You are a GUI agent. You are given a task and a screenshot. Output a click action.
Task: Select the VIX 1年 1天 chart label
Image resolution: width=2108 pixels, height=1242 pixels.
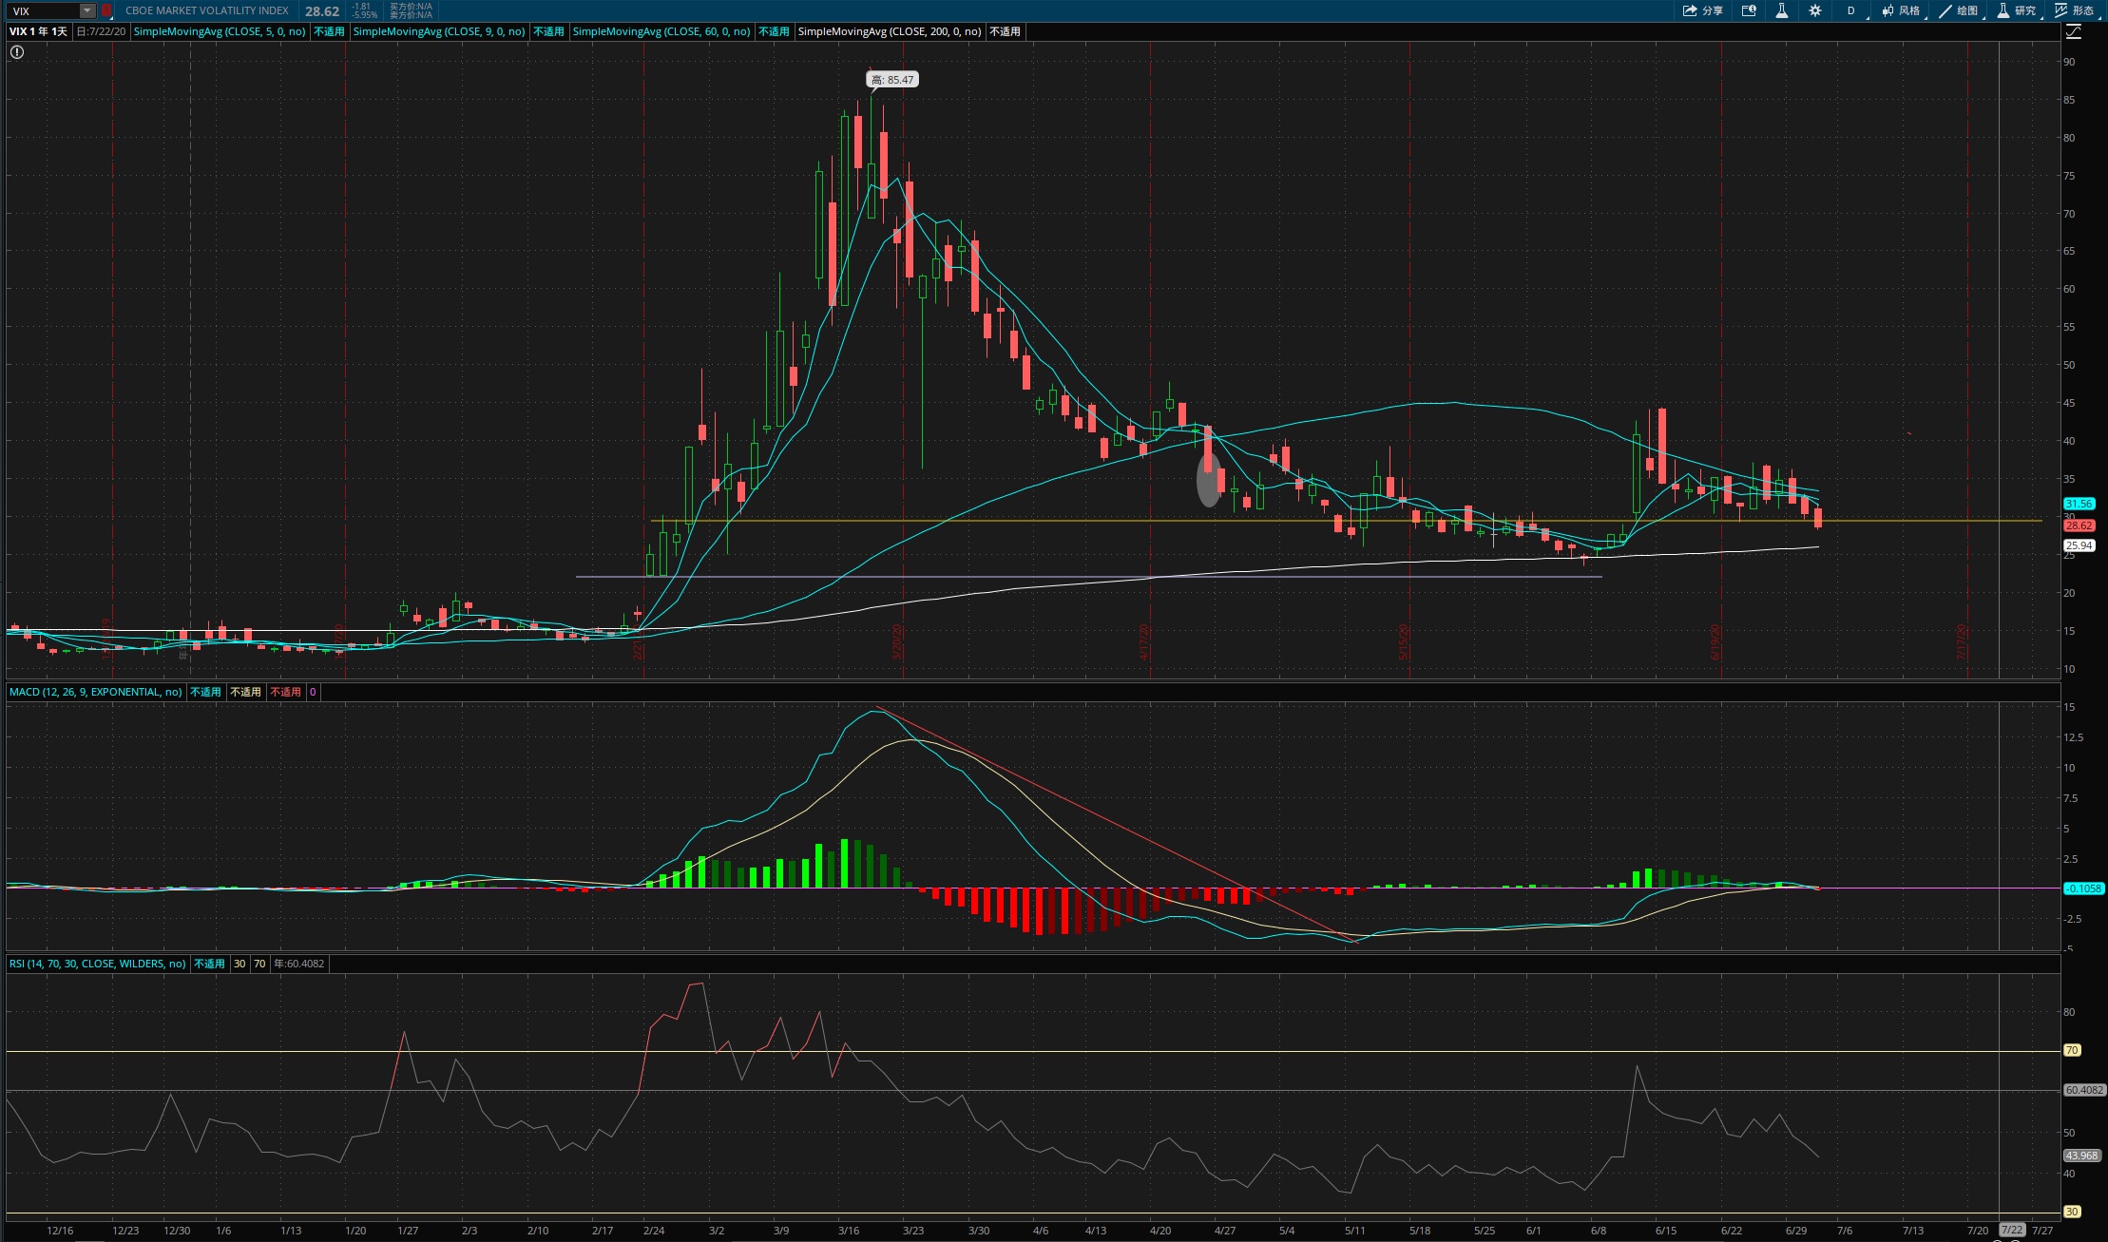coord(39,31)
